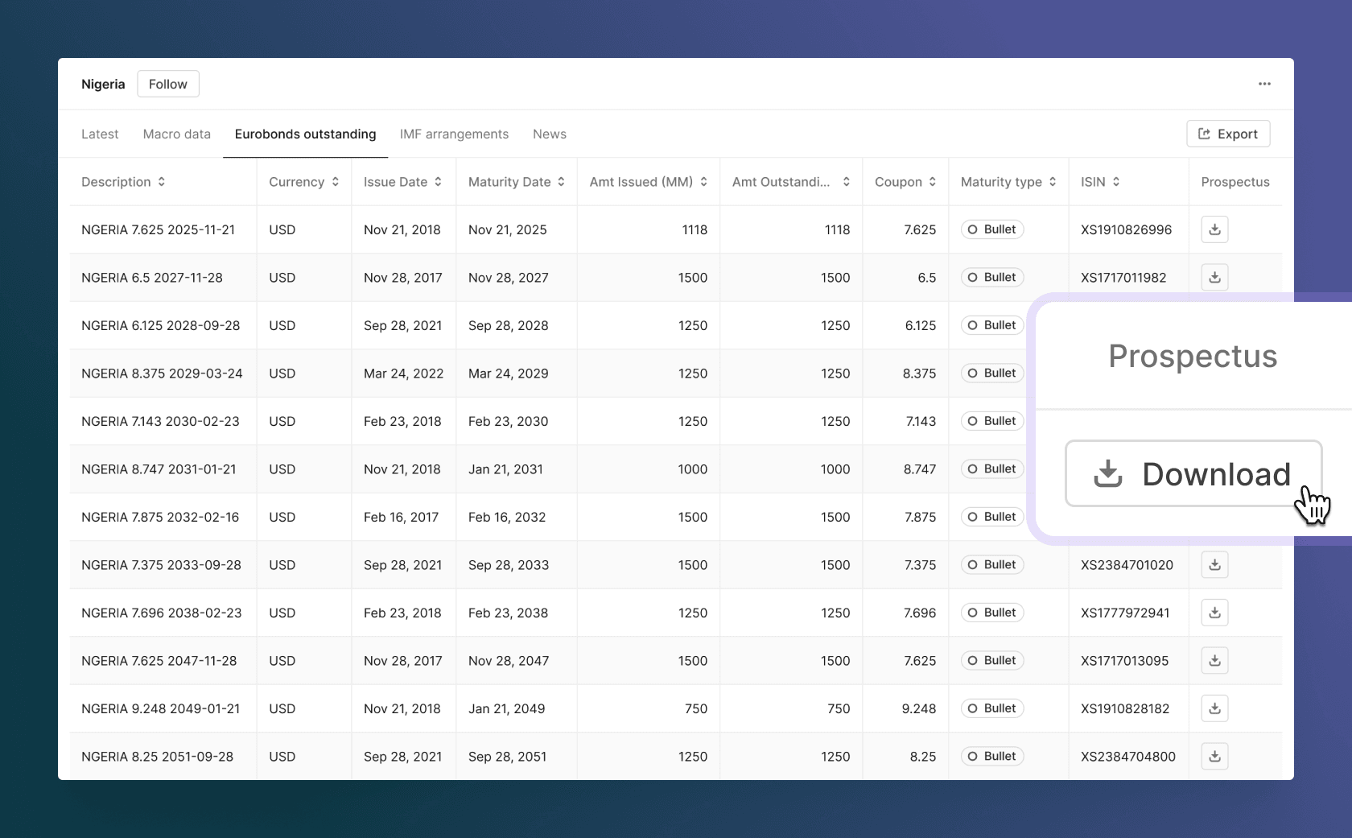The height and width of the screenshot is (838, 1352).
Task: Click coupon value 8.747
Action: pos(920,469)
